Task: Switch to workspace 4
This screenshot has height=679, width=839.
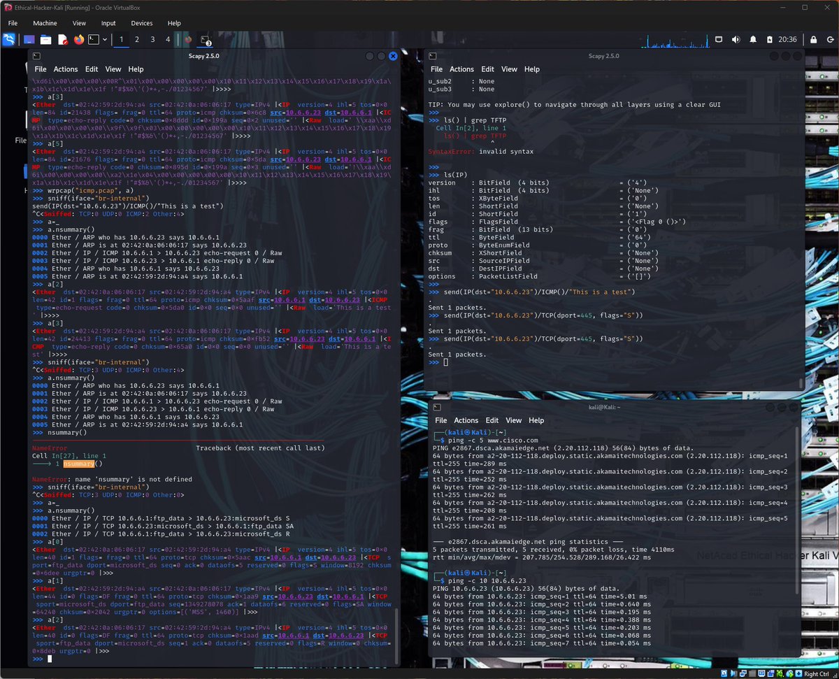Action: [168, 40]
